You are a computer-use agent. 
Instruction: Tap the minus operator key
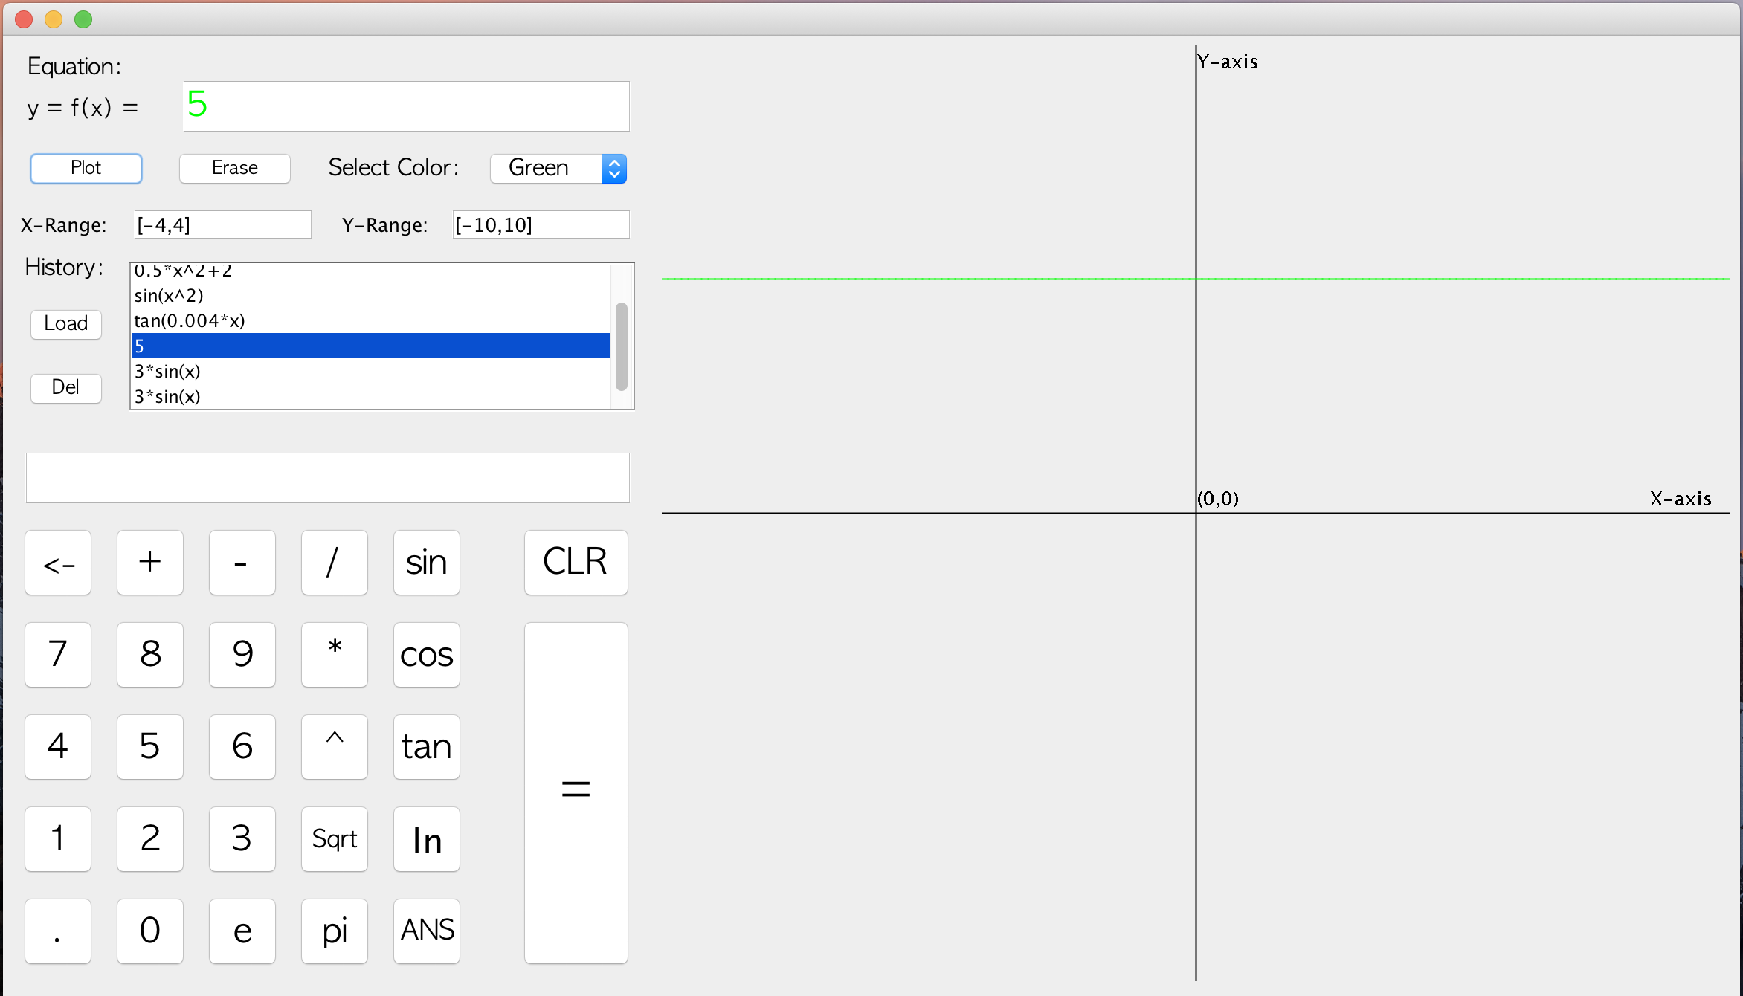tap(242, 563)
